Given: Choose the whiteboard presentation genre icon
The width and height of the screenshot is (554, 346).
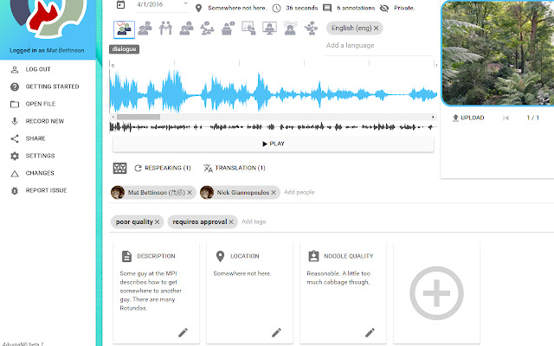Looking at the screenshot, I should tap(248, 29).
